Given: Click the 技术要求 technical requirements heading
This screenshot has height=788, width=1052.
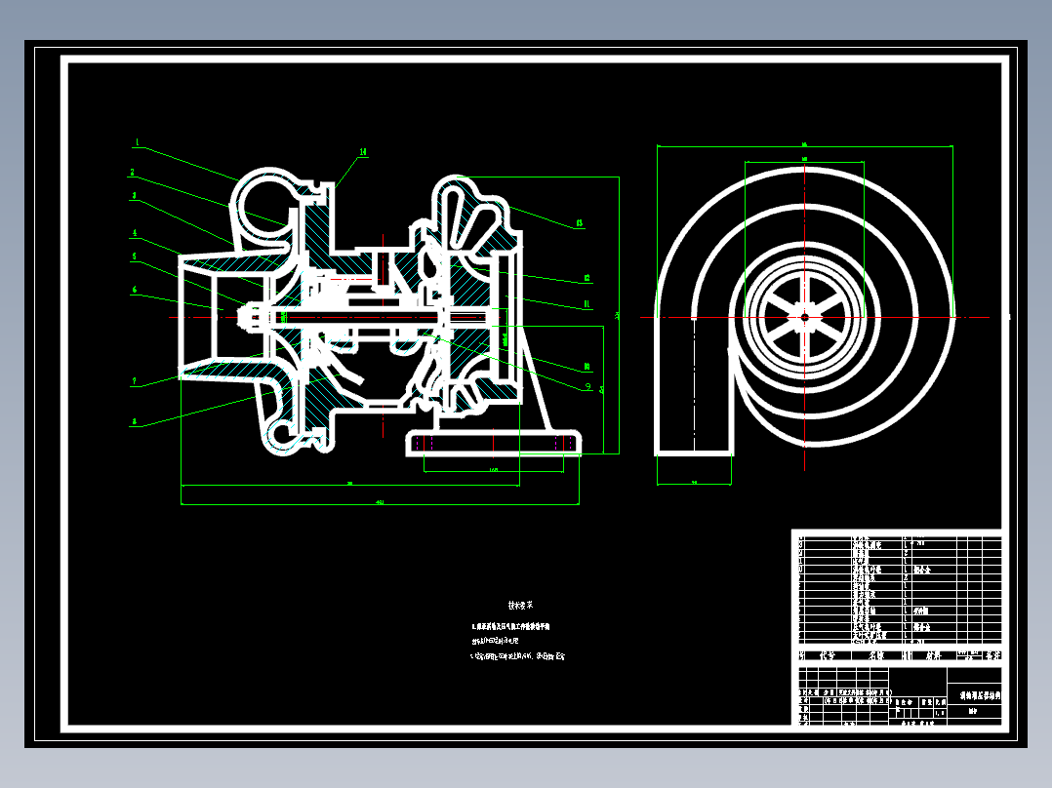Looking at the screenshot, I should pyautogui.click(x=520, y=605).
